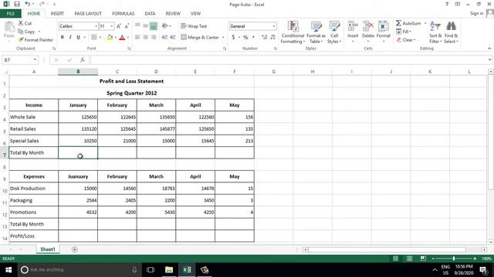Click the Sign in link
The height and width of the screenshot is (277, 494).
tap(476, 13)
